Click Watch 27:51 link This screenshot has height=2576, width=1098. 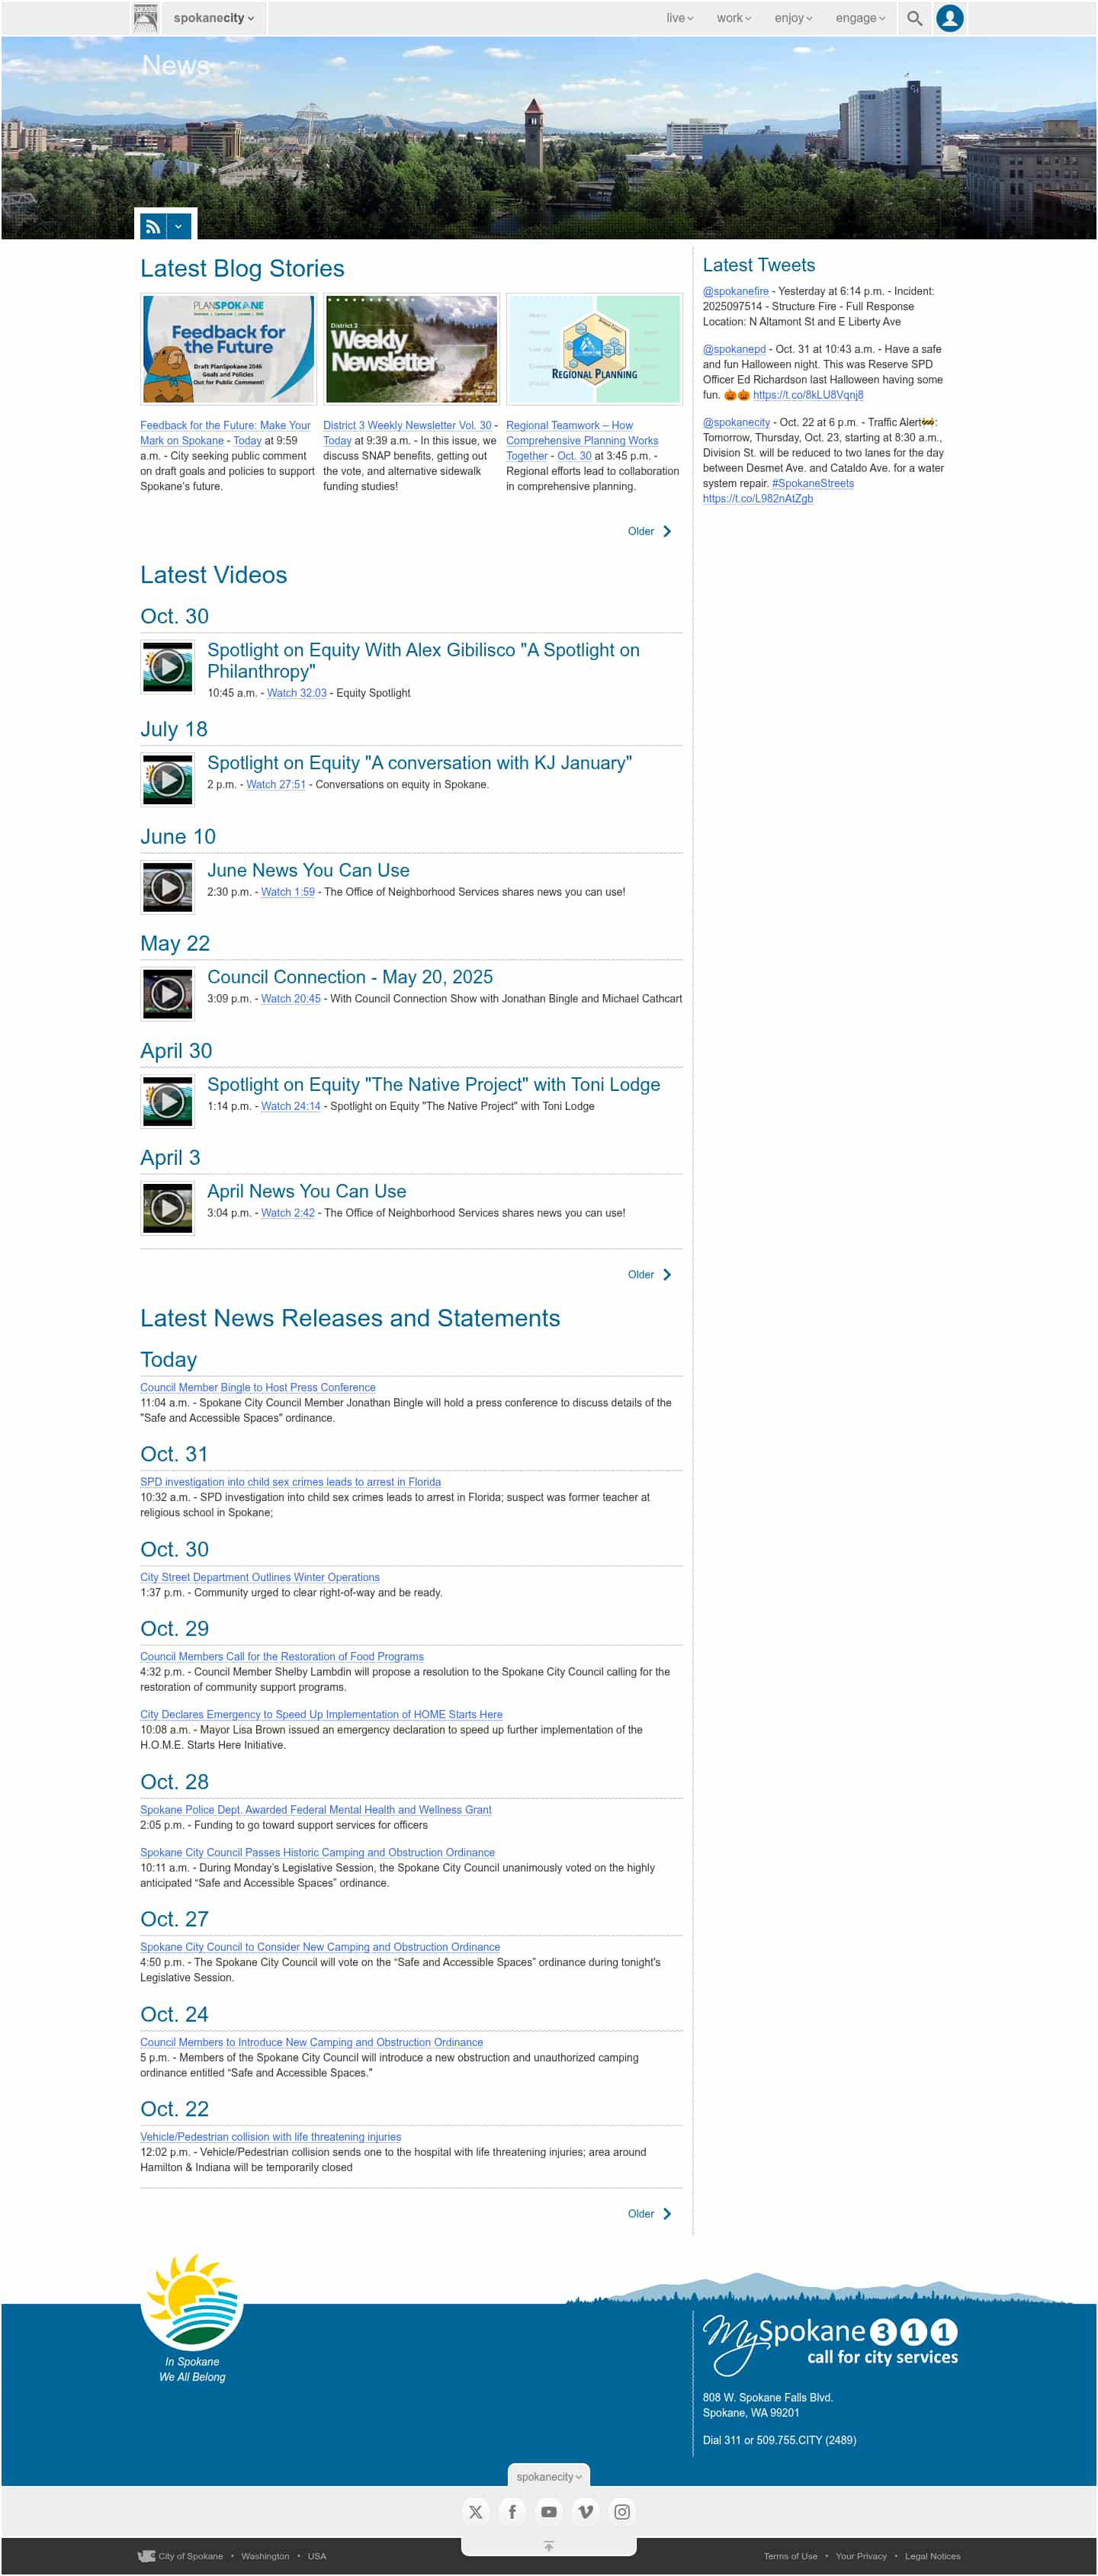[276, 786]
